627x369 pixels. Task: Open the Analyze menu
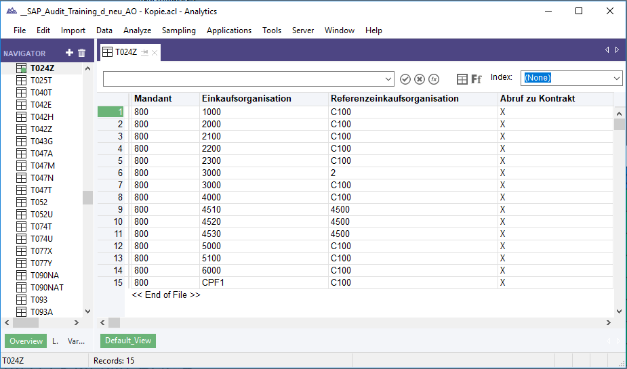[137, 30]
